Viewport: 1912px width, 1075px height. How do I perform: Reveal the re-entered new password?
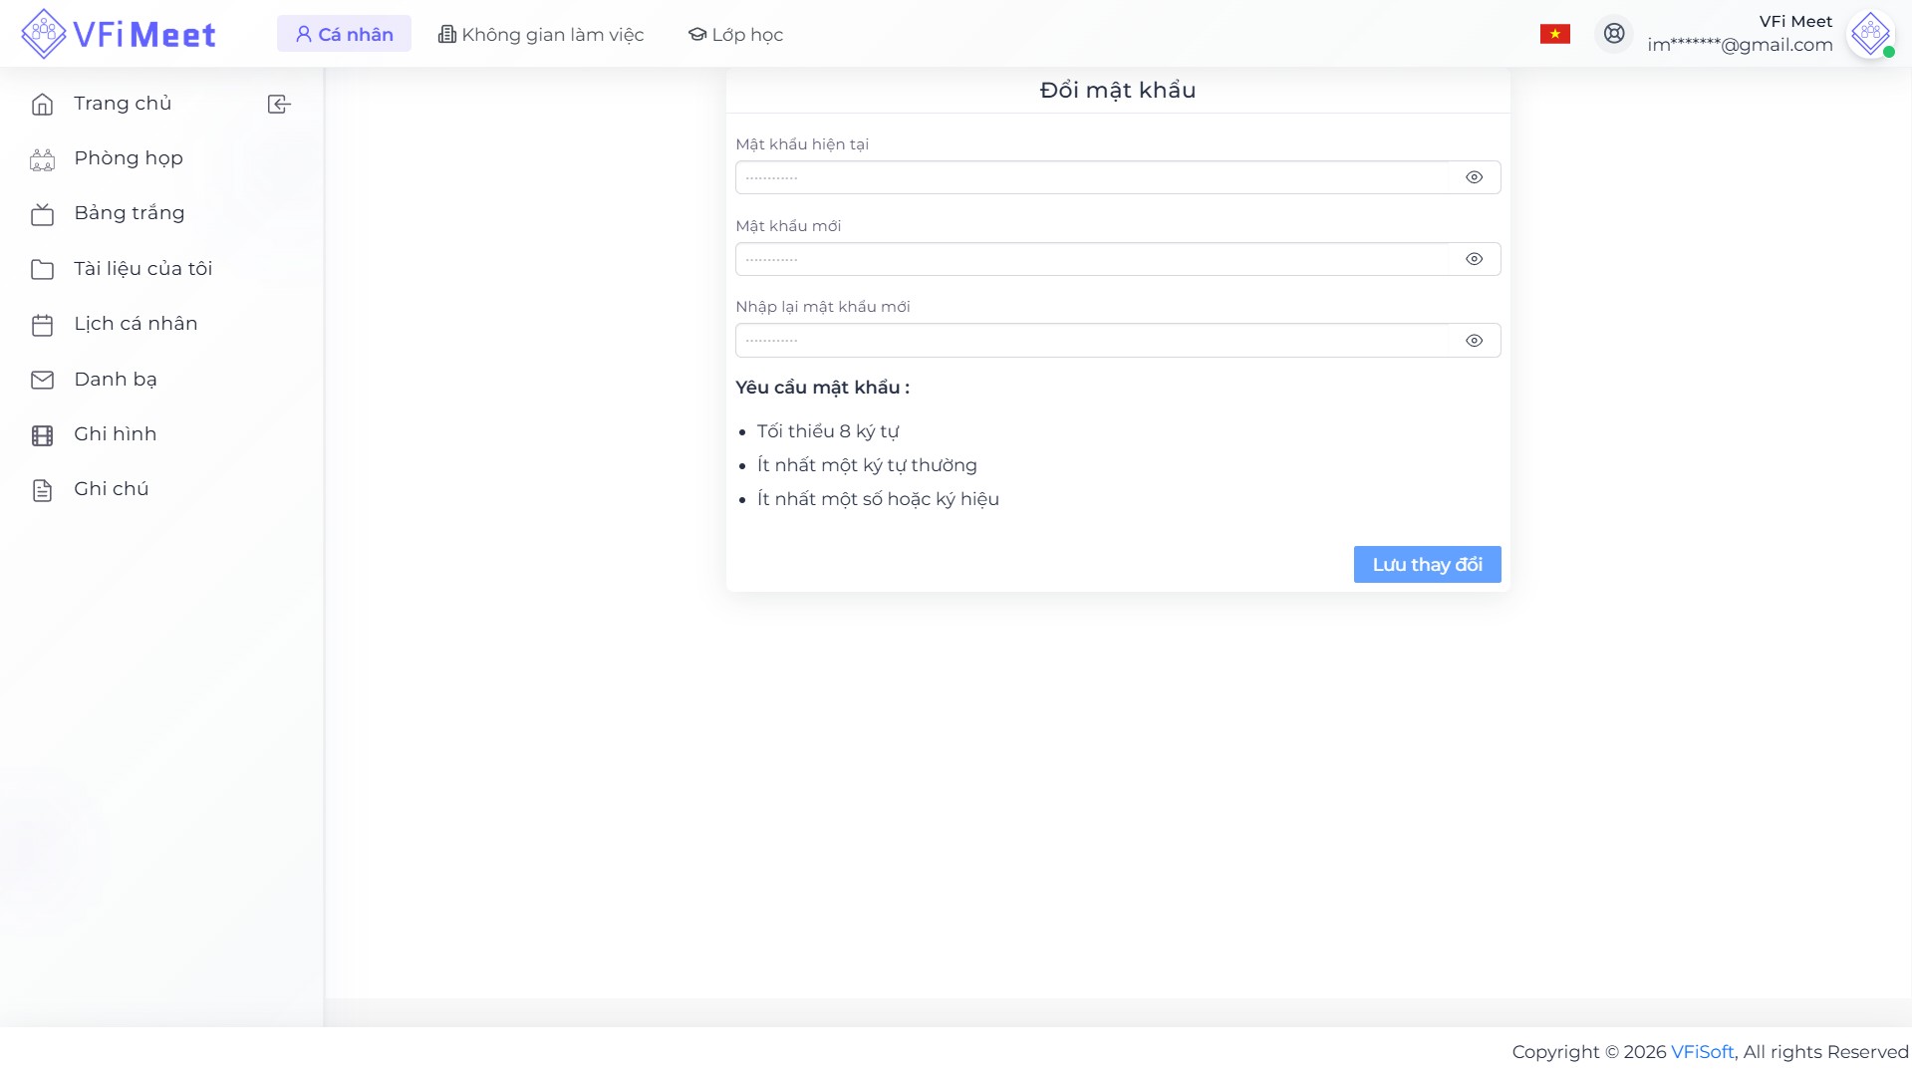[x=1474, y=341]
